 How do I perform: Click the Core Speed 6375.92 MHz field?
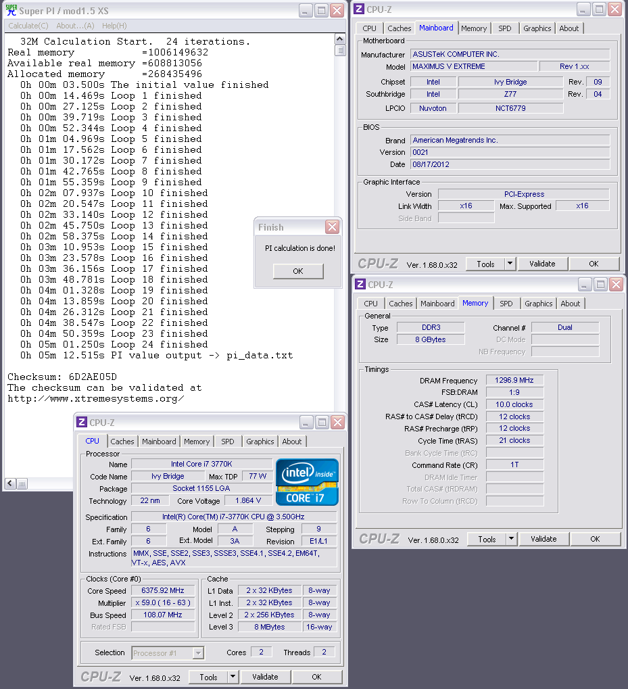point(163,590)
